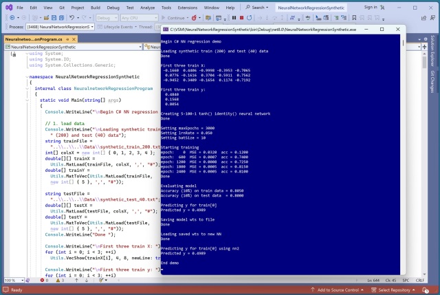Image resolution: width=440 pixels, height=295 pixels.
Task: Click the split-editor plus icon at right
Action: pyautogui.click(x=424, y=47)
